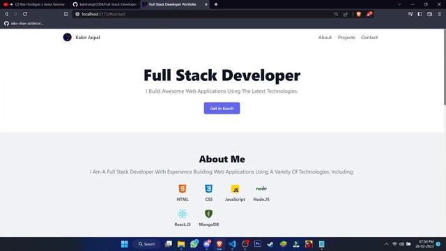Open the Brave main hamburger menu
The height and width of the screenshot is (251, 446).
[x=440, y=14]
